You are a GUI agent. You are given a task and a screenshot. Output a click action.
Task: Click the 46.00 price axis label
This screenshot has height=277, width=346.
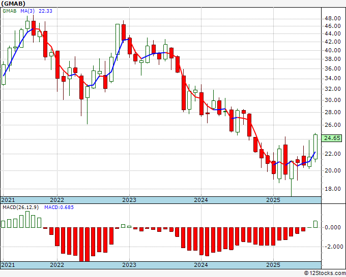(333, 26)
